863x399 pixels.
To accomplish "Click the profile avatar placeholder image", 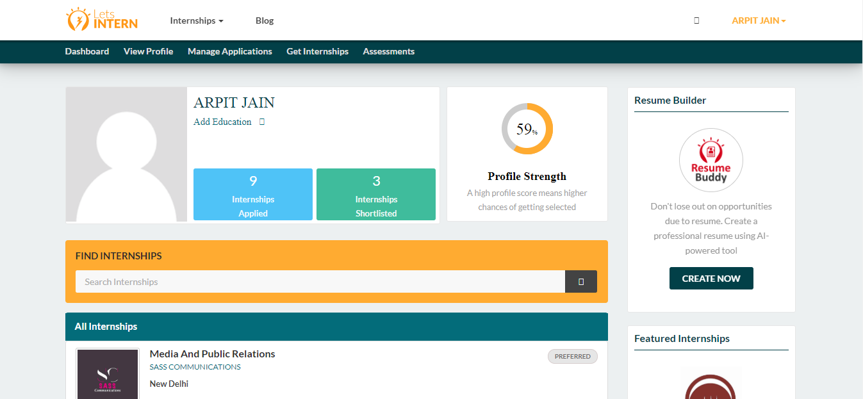I will (x=126, y=155).
